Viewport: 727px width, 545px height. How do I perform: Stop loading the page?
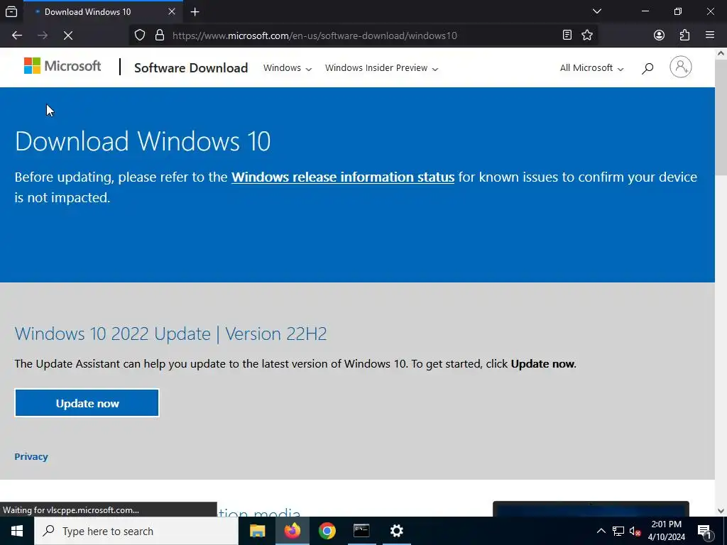(x=68, y=35)
